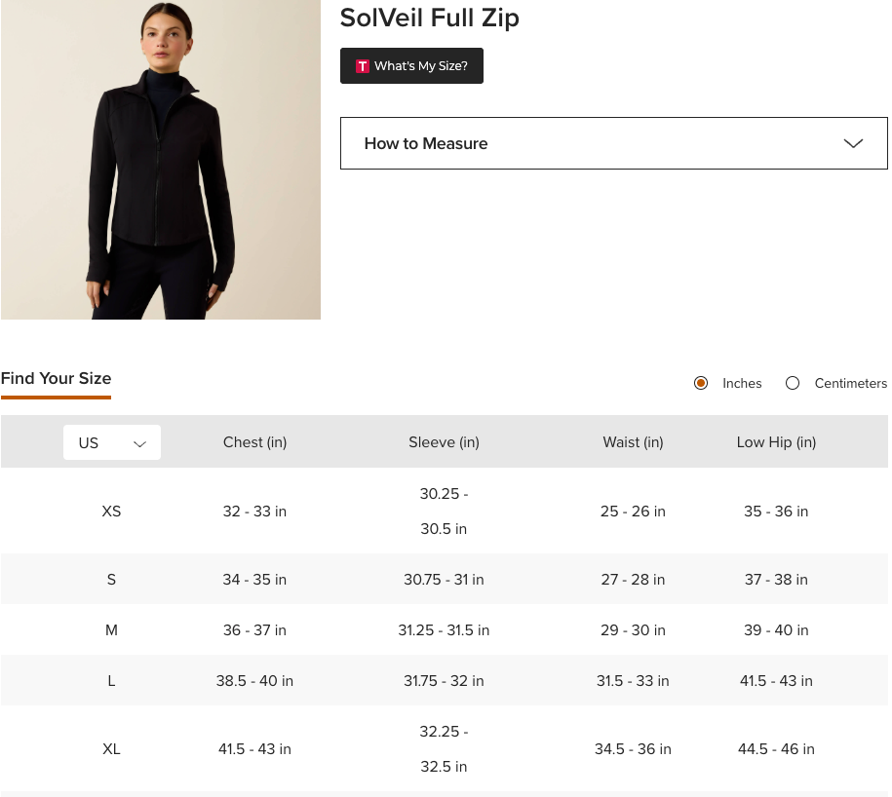The width and height of the screenshot is (892, 797).
Task: Click the SolVeil Full Zip product title
Action: click(429, 18)
